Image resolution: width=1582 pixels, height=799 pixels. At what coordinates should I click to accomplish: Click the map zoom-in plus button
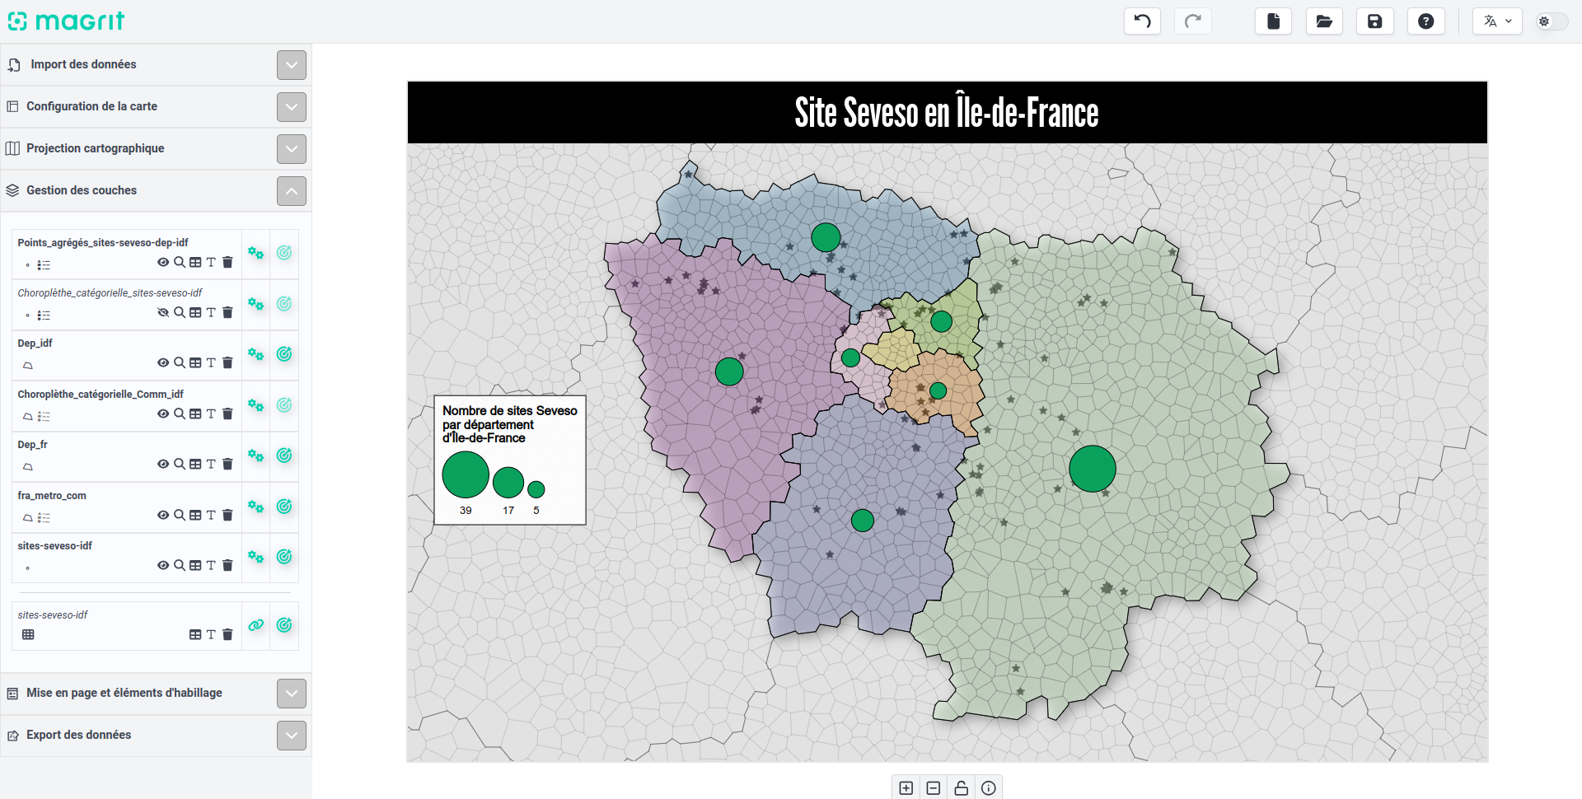(x=906, y=788)
